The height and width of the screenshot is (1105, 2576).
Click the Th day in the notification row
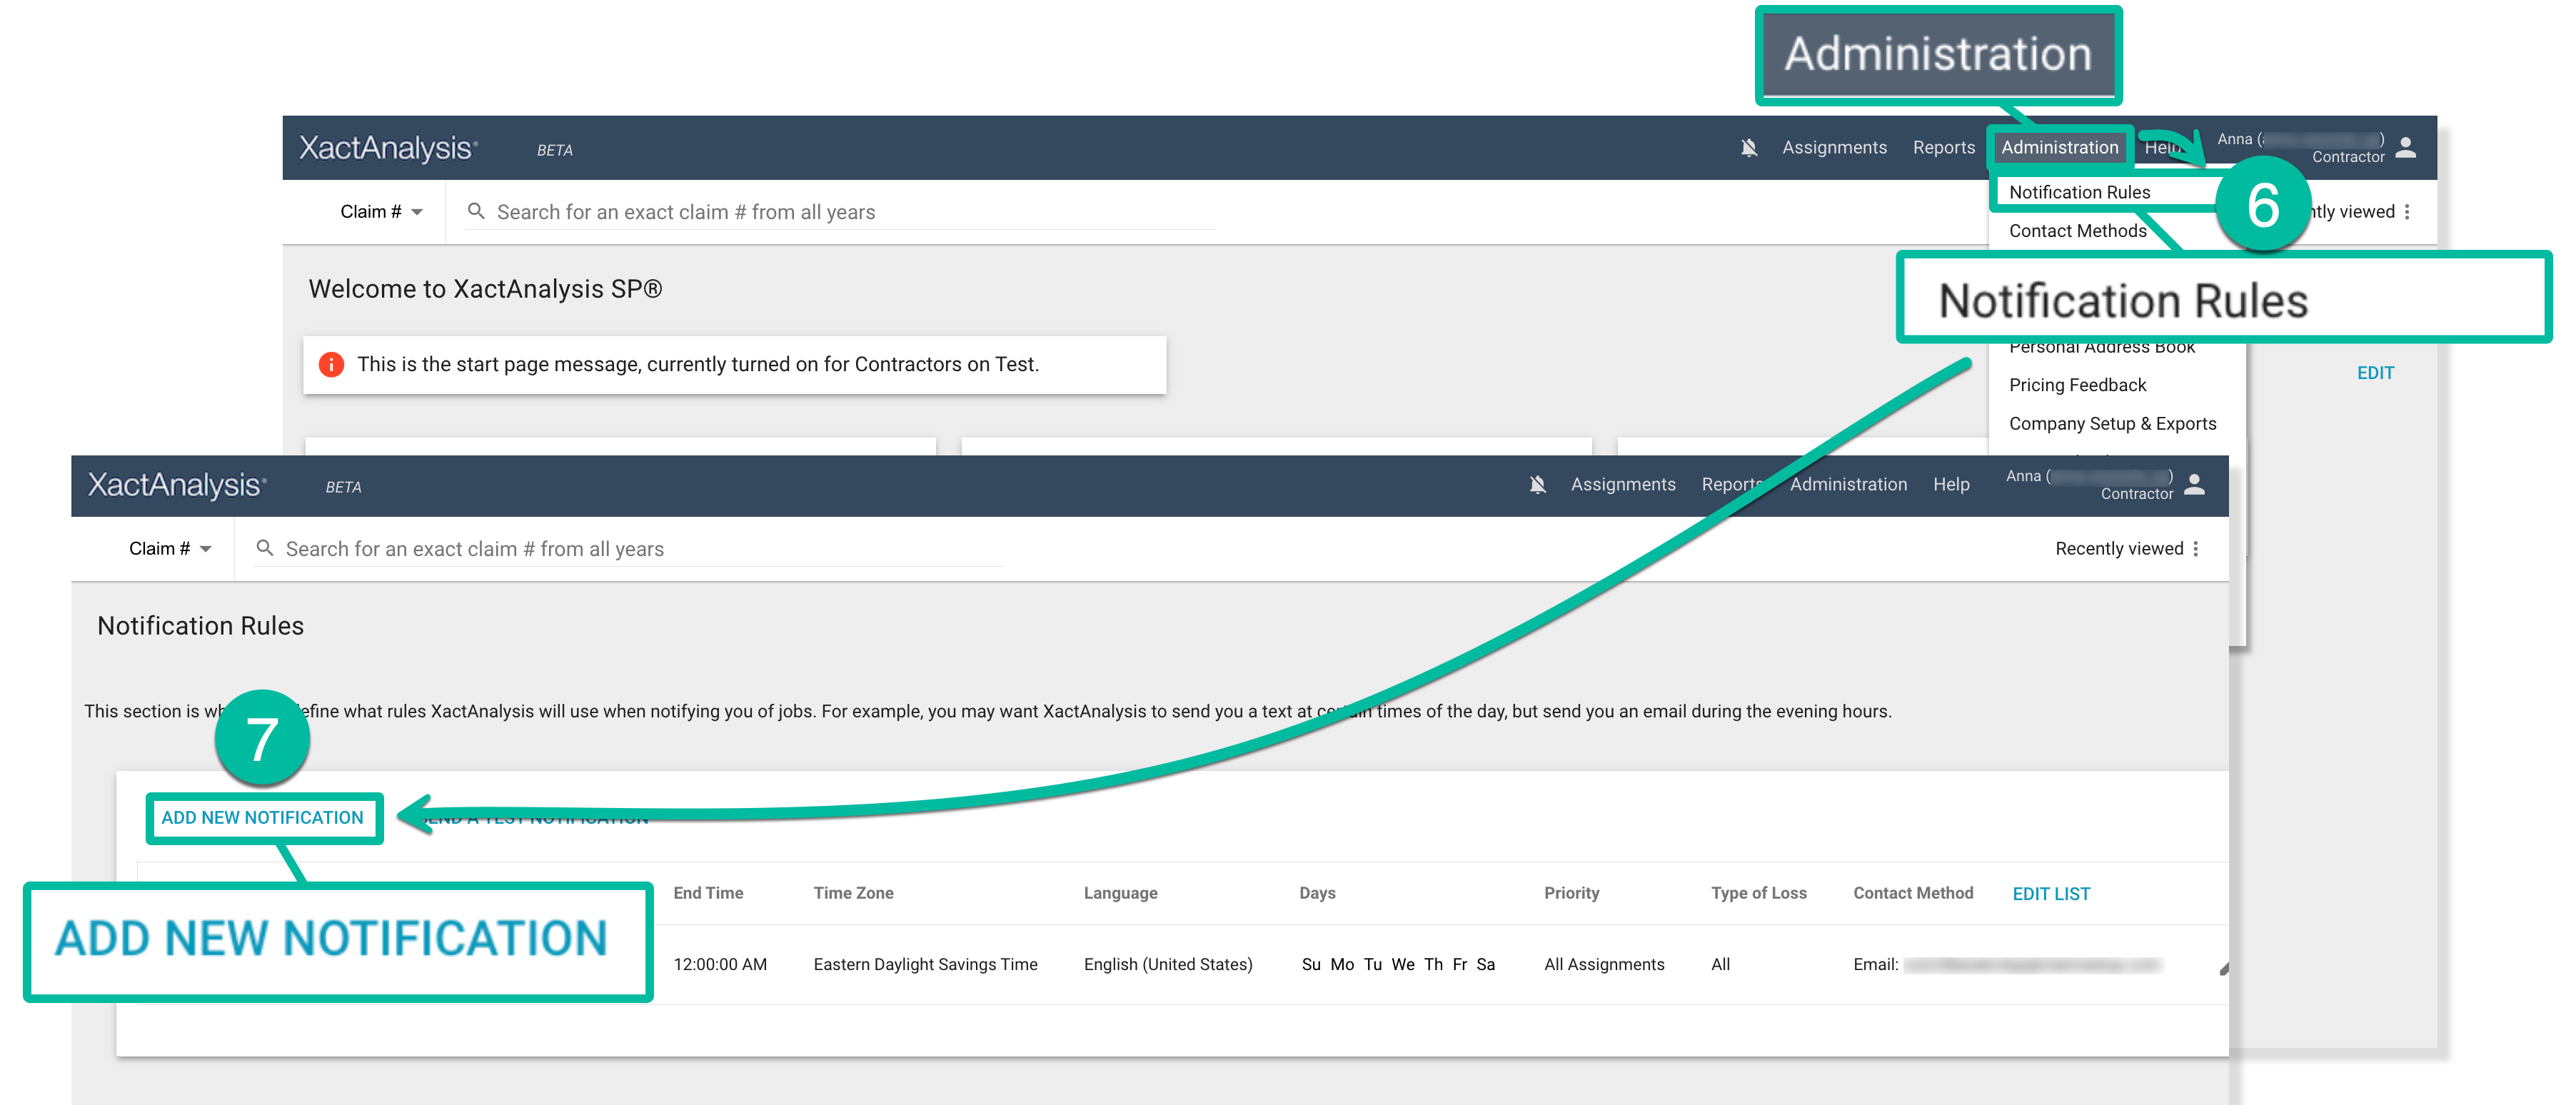1434,964
